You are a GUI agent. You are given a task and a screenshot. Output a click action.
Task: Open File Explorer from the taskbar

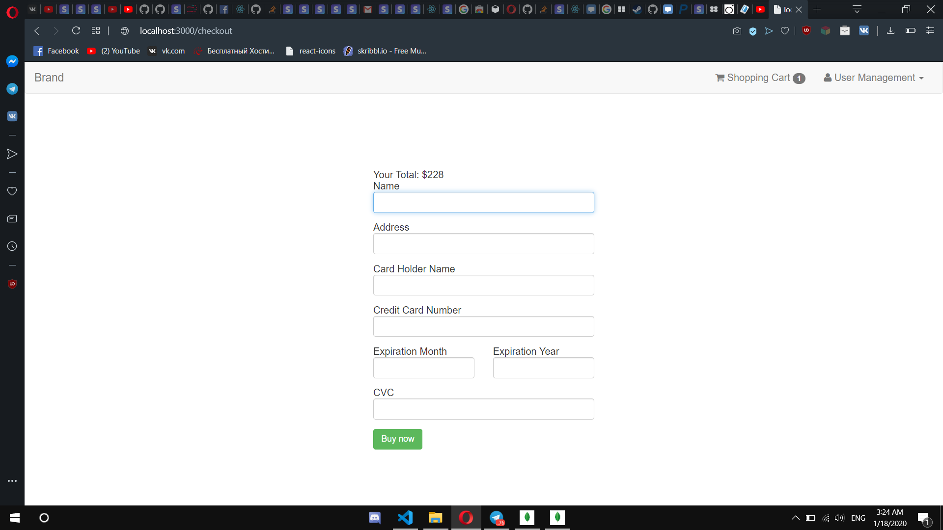[436, 518]
